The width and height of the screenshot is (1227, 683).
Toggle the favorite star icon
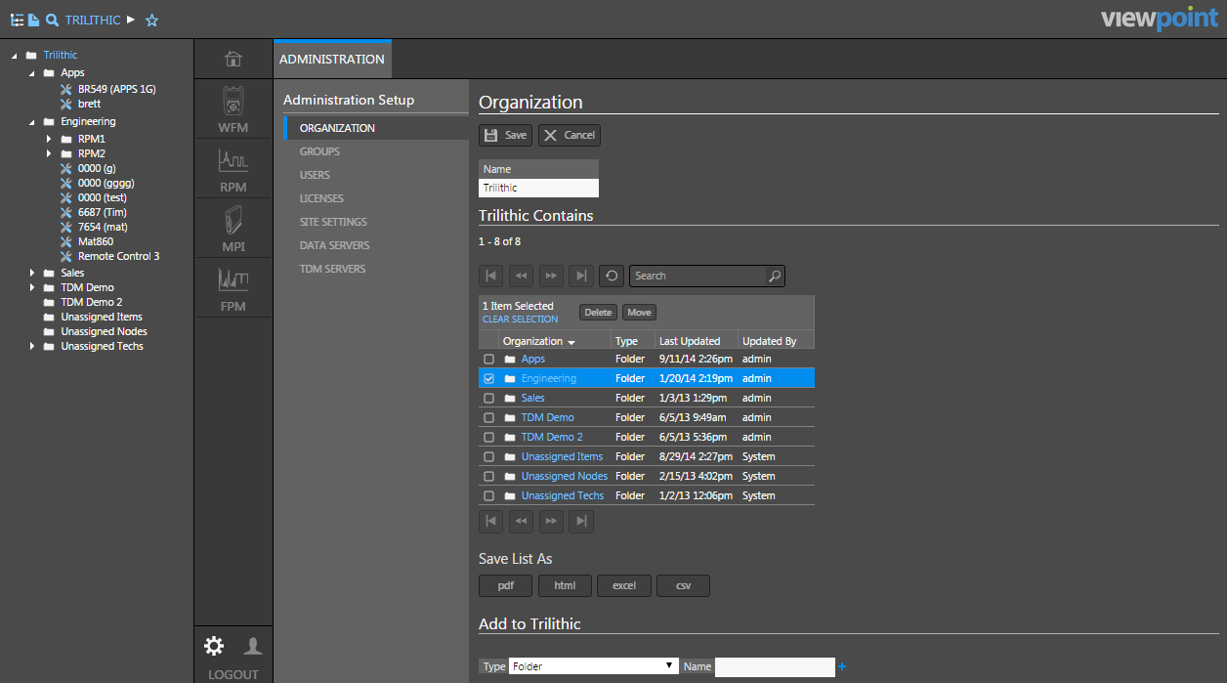pos(151,20)
